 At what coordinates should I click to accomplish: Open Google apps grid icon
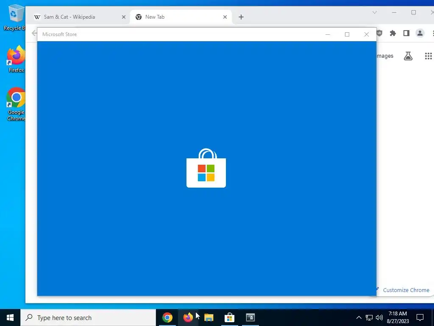[x=428, y=56]
